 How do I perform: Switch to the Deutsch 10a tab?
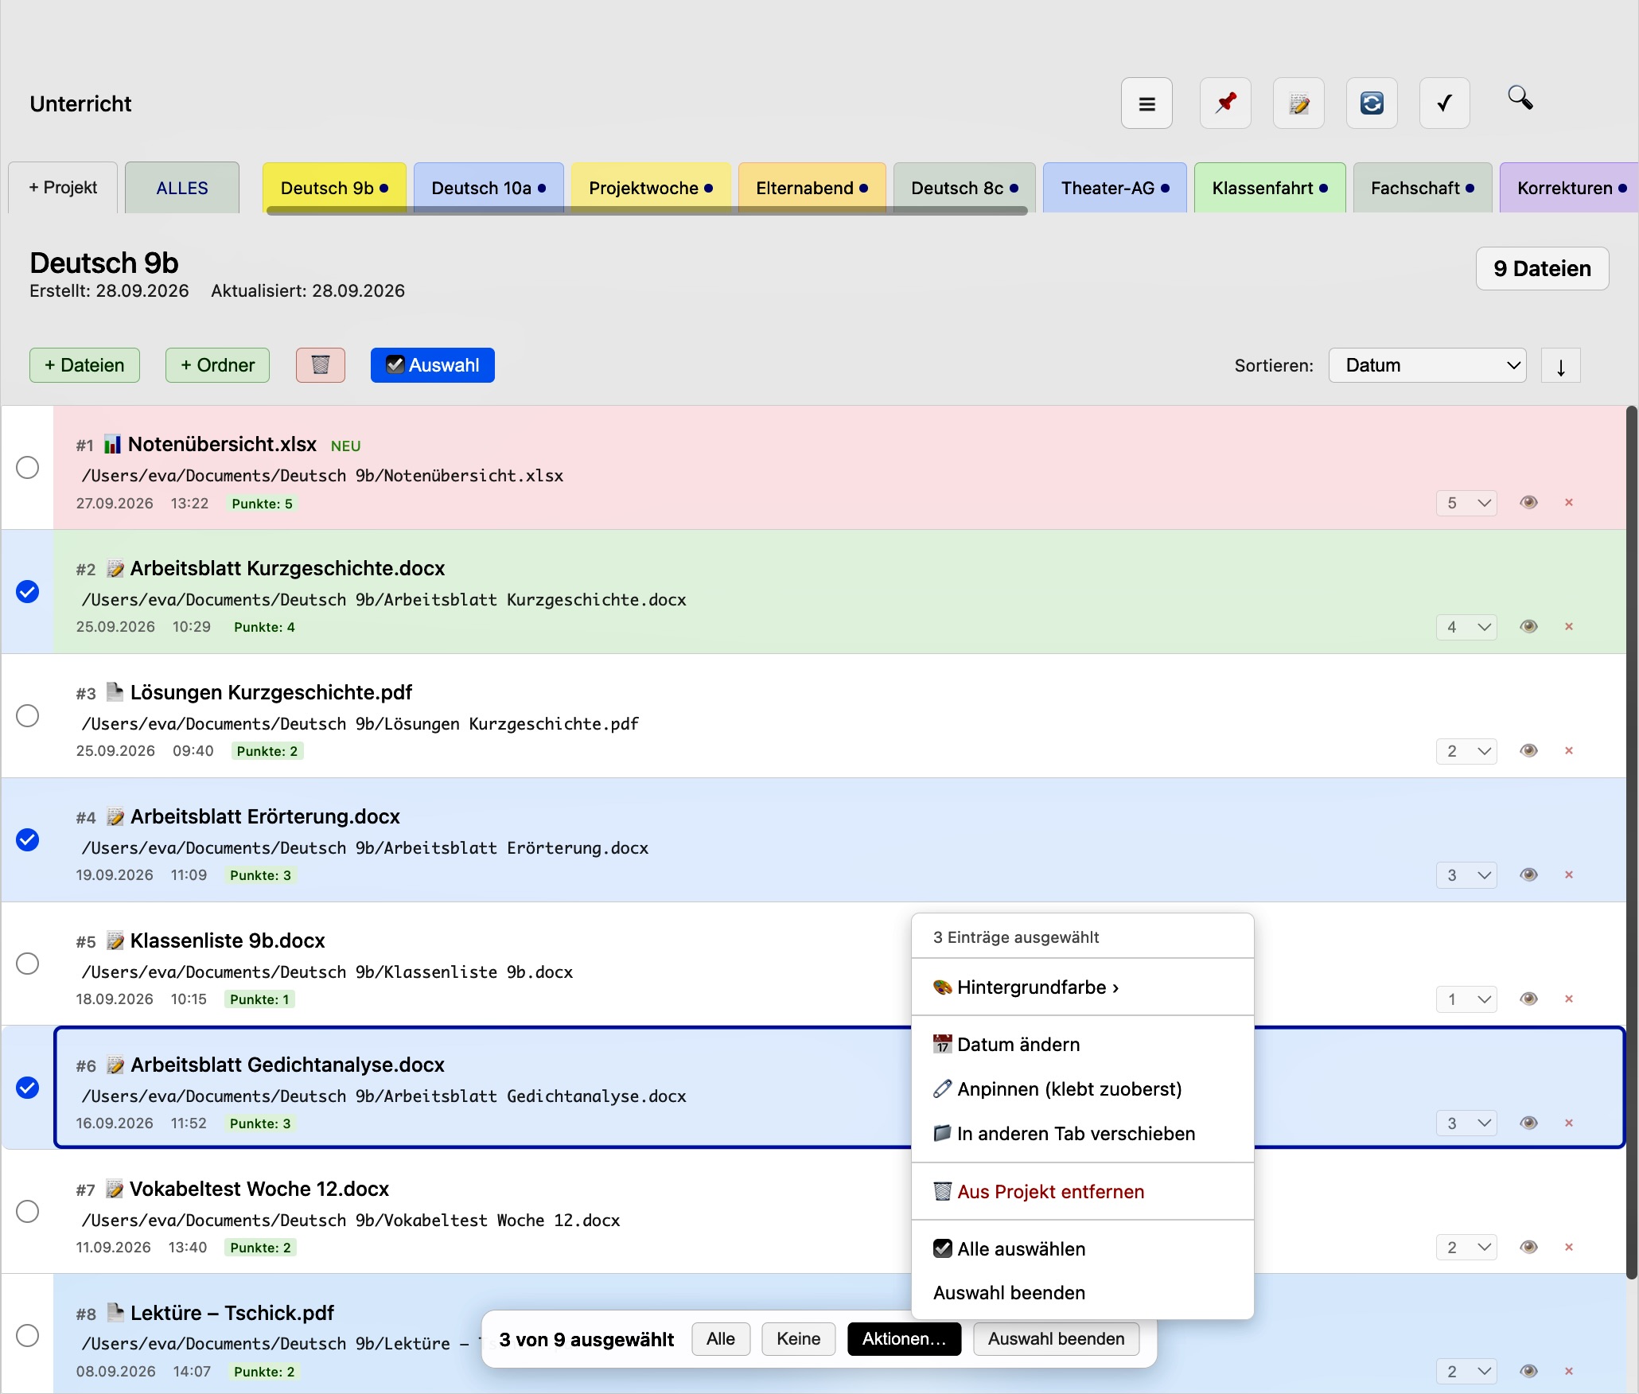489,188
